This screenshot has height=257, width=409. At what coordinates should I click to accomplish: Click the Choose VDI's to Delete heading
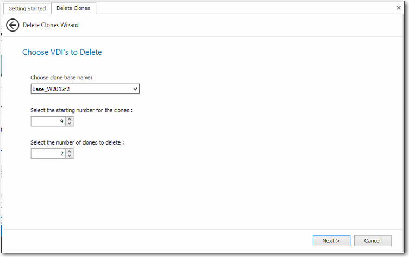[x=62, y=52]
